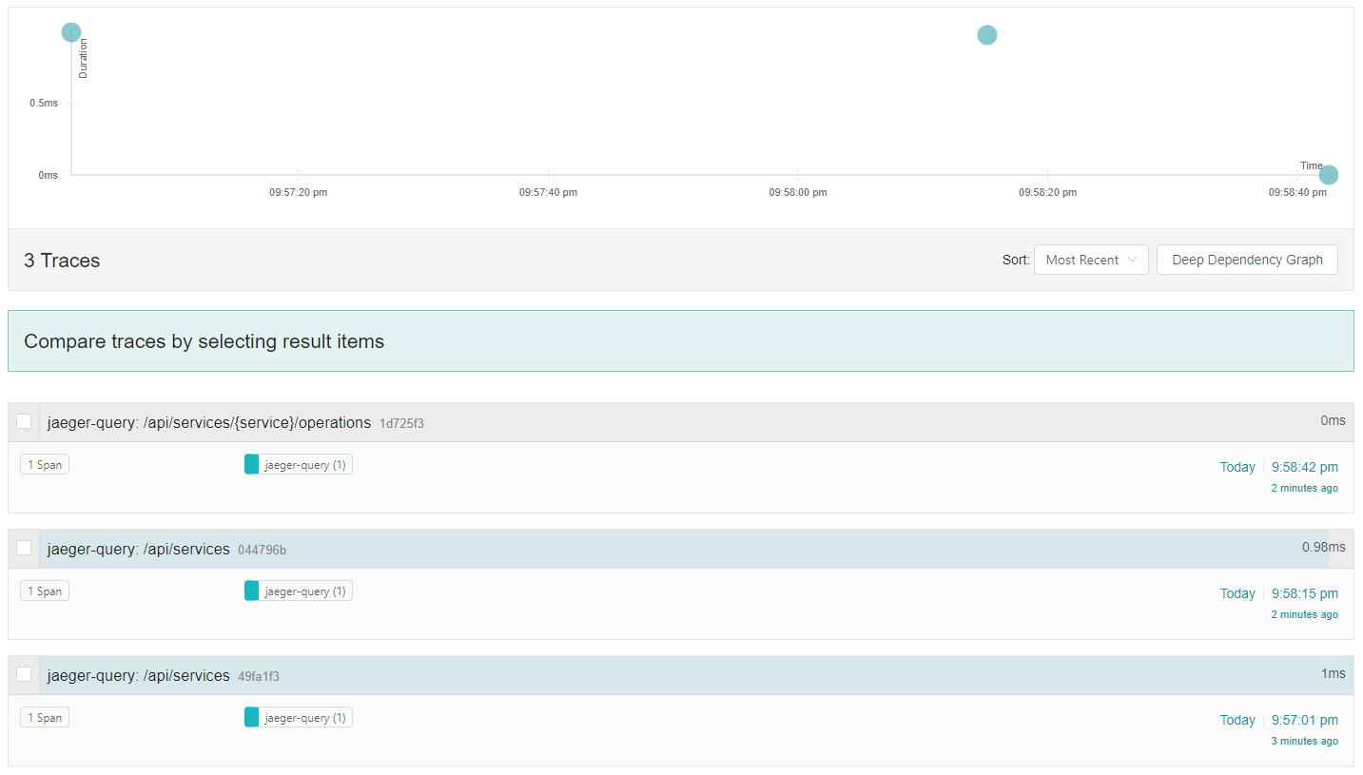Image resolution: width=1363 pixels, height=775 pixels.
Task: Click the 1 Span badge of trace 044796b
Action: [45, 591]
